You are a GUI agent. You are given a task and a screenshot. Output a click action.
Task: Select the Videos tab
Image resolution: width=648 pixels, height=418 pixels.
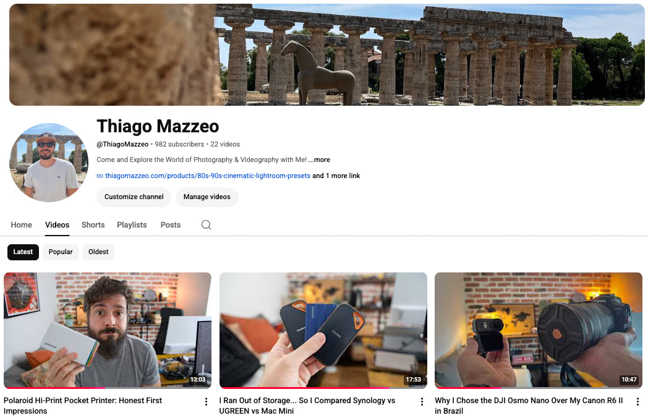coord(57,225)
